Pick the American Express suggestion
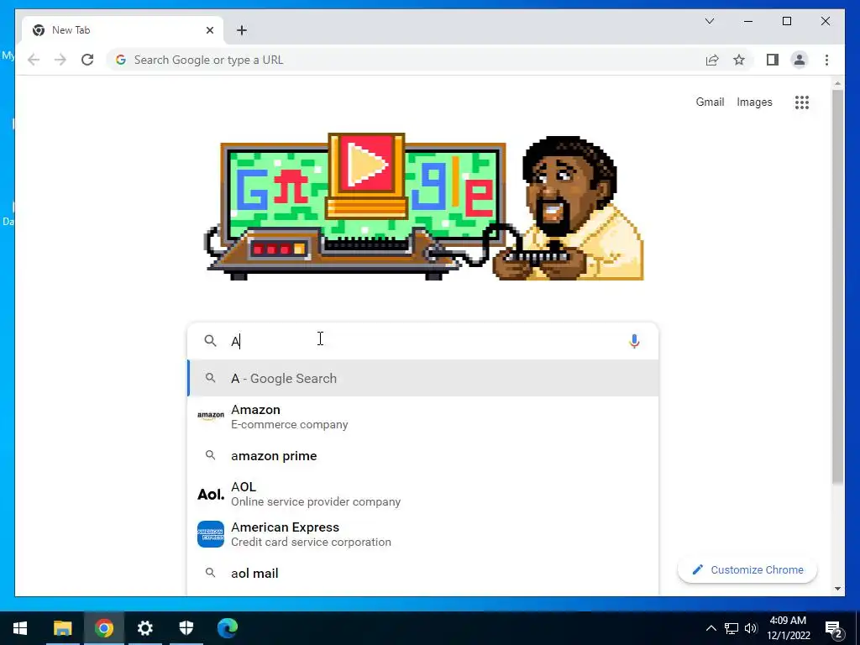Screen dimensions: 860x645 click(x=422, y=534)
